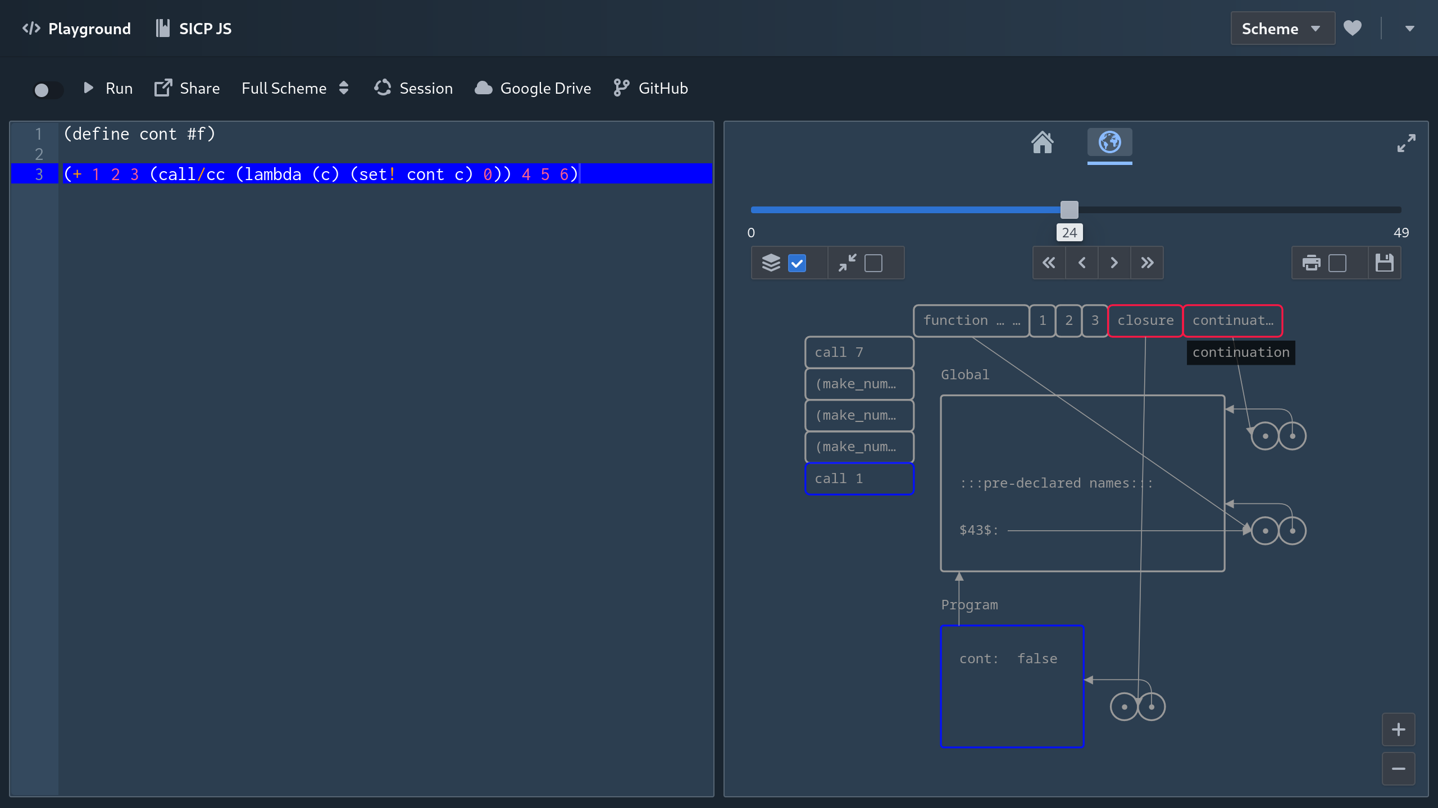Image resolution: width=1438 pixels, height=808 pixels.
Task: Open the Scheme language dropdown
Action: point(1282,29)
